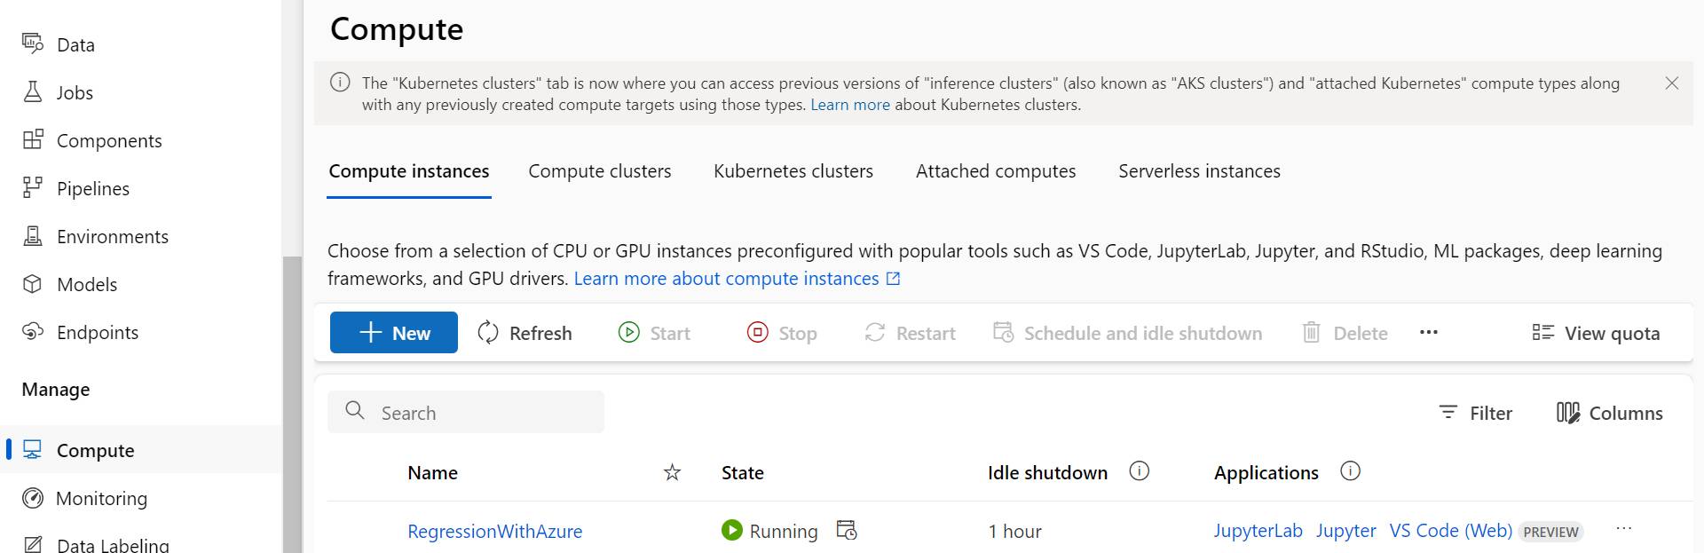The width and height of the screenshot is (1704, 553).
Task: Click the Start toolbar button
Action: tap(654, 333)
